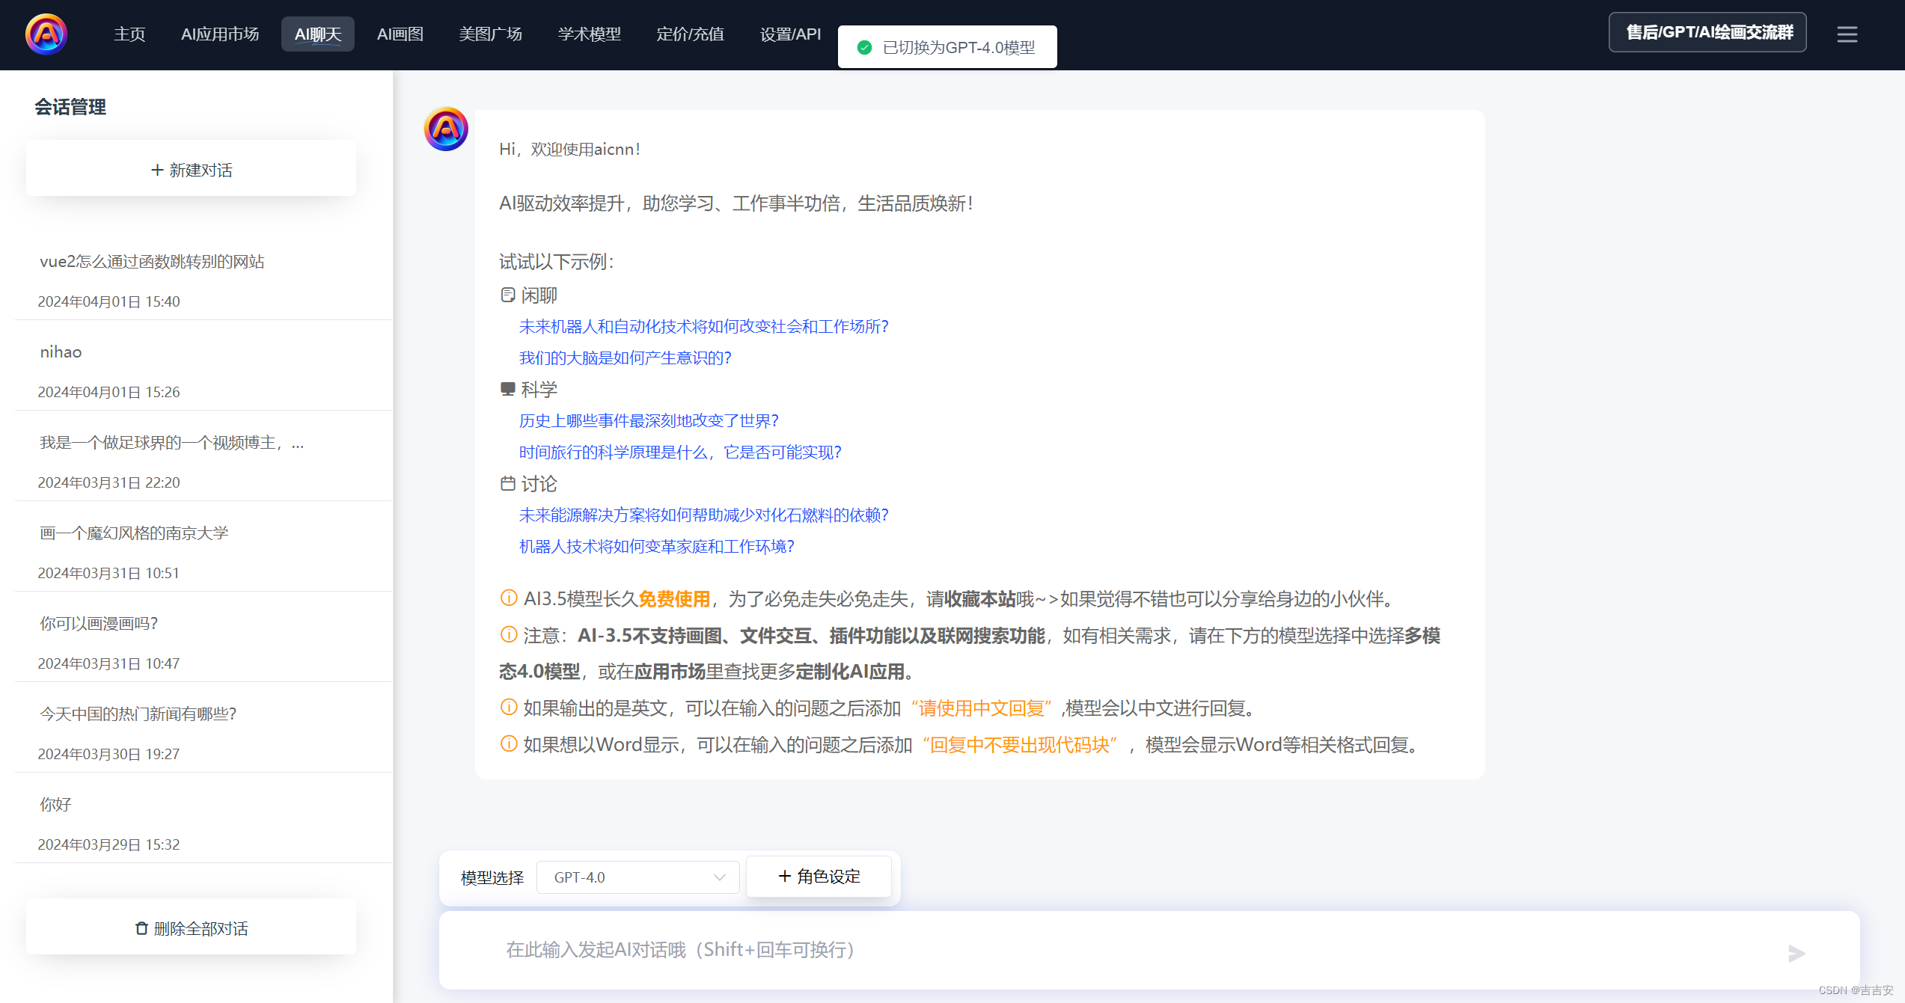Image resolution: width=1905 pixels, height=1003 pixels.
Task: Click the chevron arrow in the model selector
Action: pos(720,877)
